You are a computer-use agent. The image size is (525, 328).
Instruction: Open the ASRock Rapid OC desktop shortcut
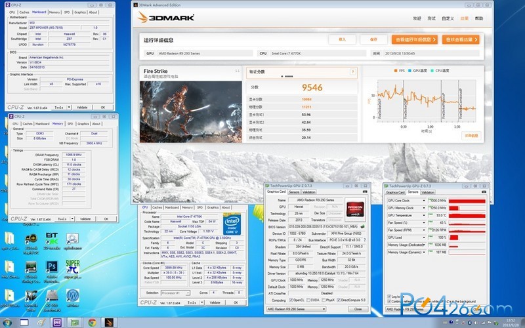coord(31,243)
